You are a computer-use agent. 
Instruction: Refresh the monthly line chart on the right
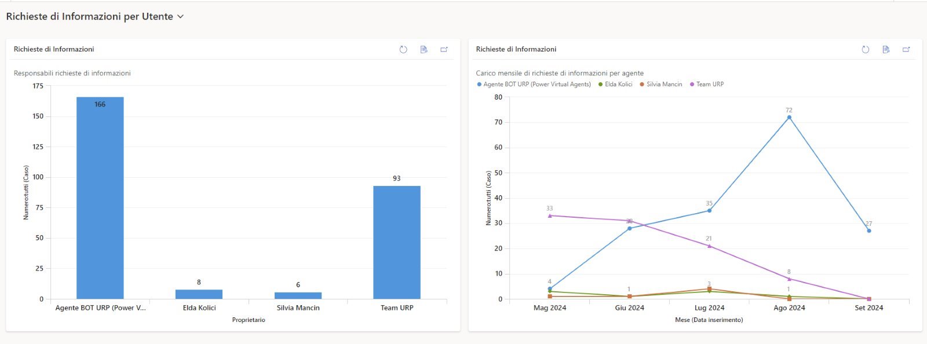tap(866, 50)
